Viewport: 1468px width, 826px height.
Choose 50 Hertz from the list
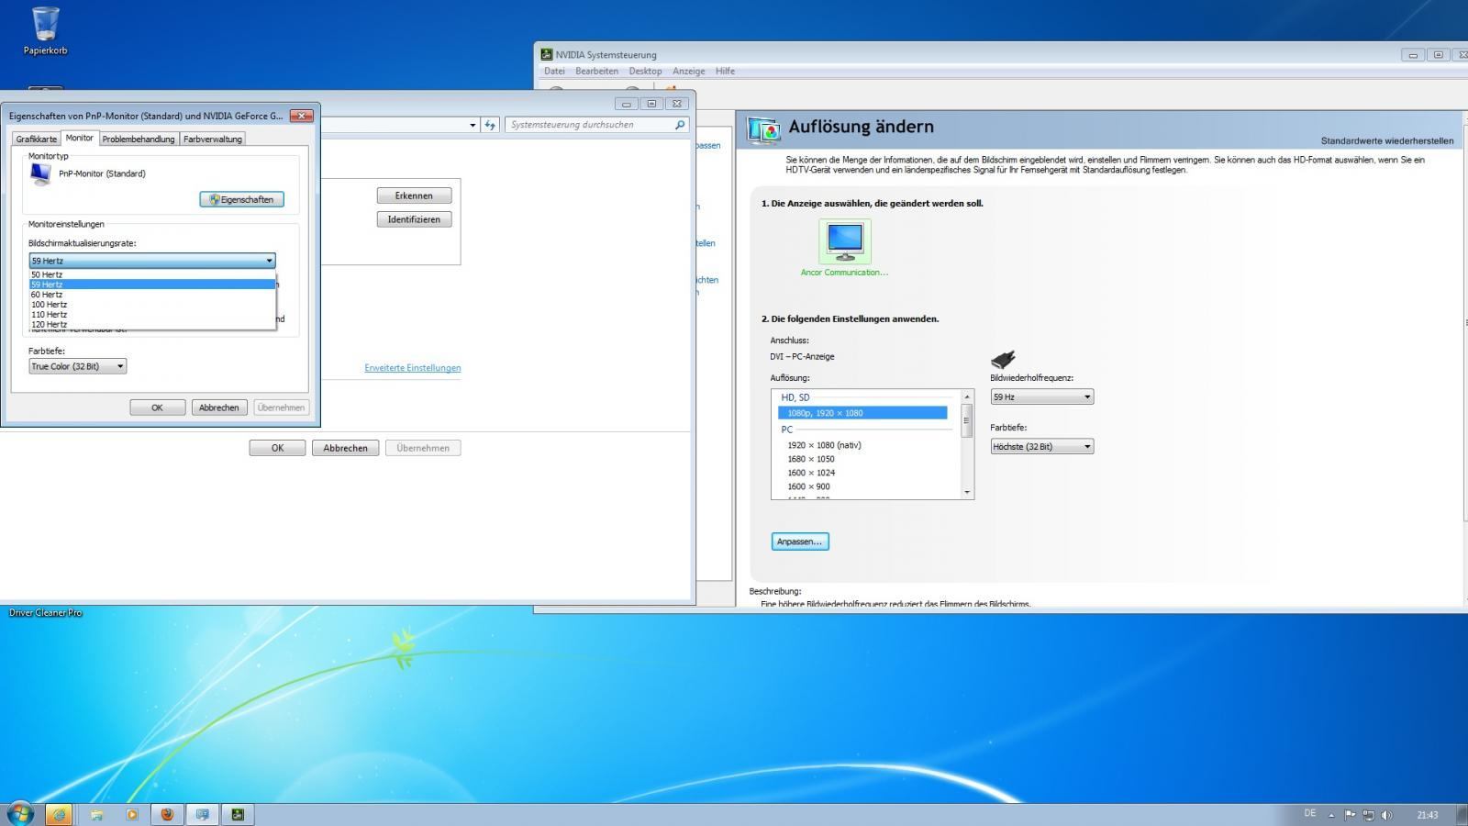[152, 274]
